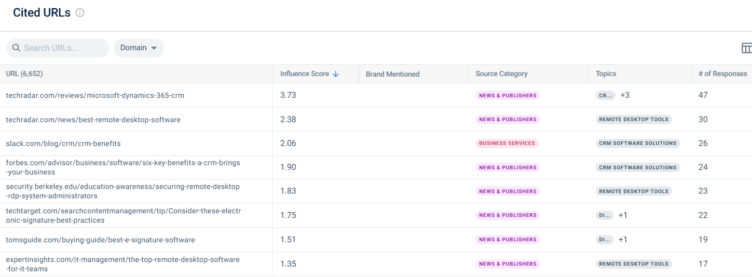This screenshot has height=277, width=752.
Task: Open the column layout icon at far right
Action: tap(746, 48)
